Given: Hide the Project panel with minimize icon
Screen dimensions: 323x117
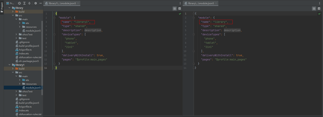Looking at the screenshot, I should pos(41,3).
